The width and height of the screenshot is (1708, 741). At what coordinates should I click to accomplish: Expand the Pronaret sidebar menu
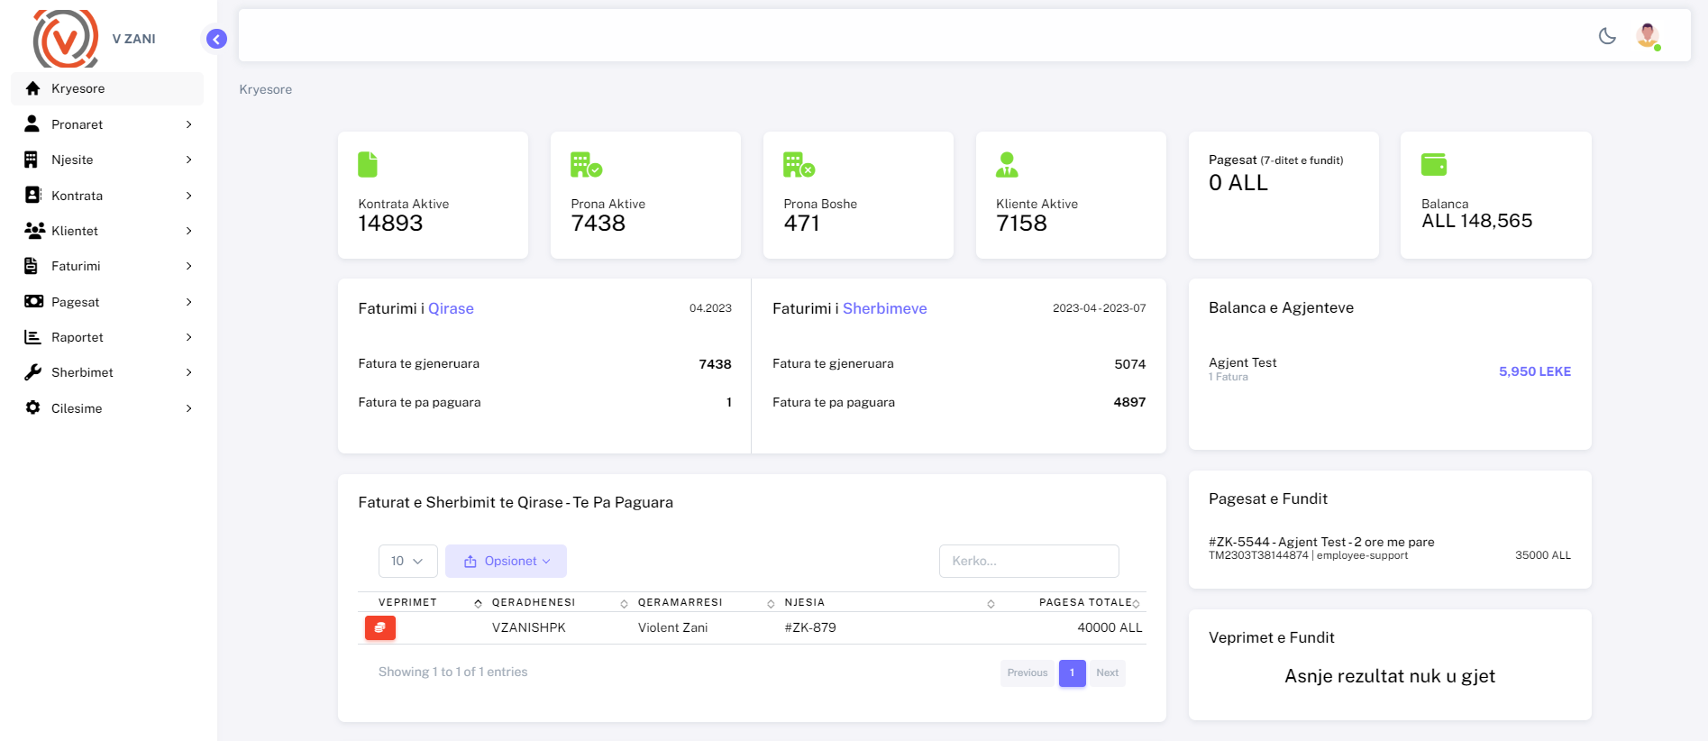tap(108, 124)
